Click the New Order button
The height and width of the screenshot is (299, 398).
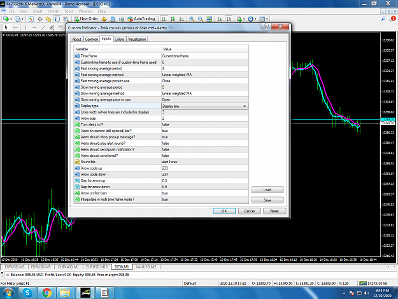[86, 19]
